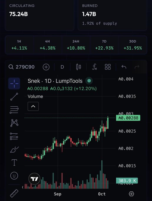152x201 pixels.
Task: Open the indicators fx menu
Action: 94,67
